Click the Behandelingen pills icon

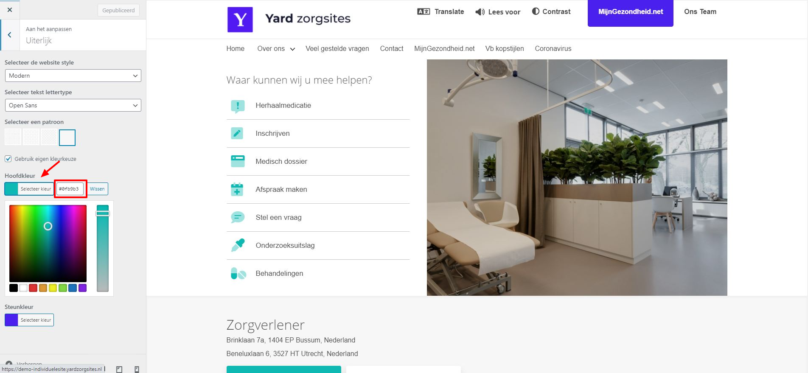tap(238, 273)
